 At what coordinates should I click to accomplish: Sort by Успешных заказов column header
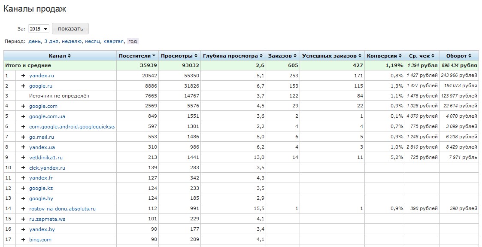332,56
